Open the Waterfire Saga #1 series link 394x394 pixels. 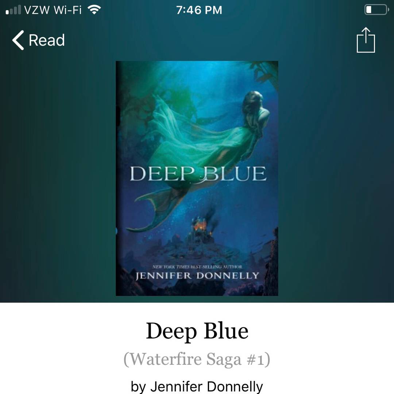(x=197, y=359)
